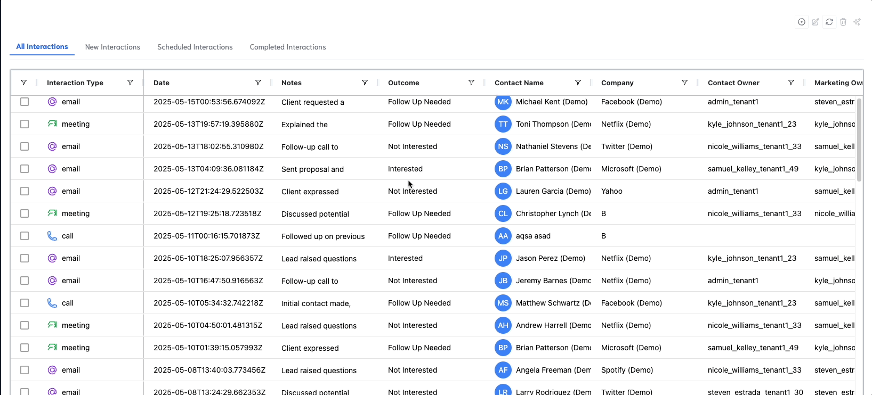The width and height of the screenshot is (872, 395).
Task: Click the Company column header
Action: [x=617, y=83]
